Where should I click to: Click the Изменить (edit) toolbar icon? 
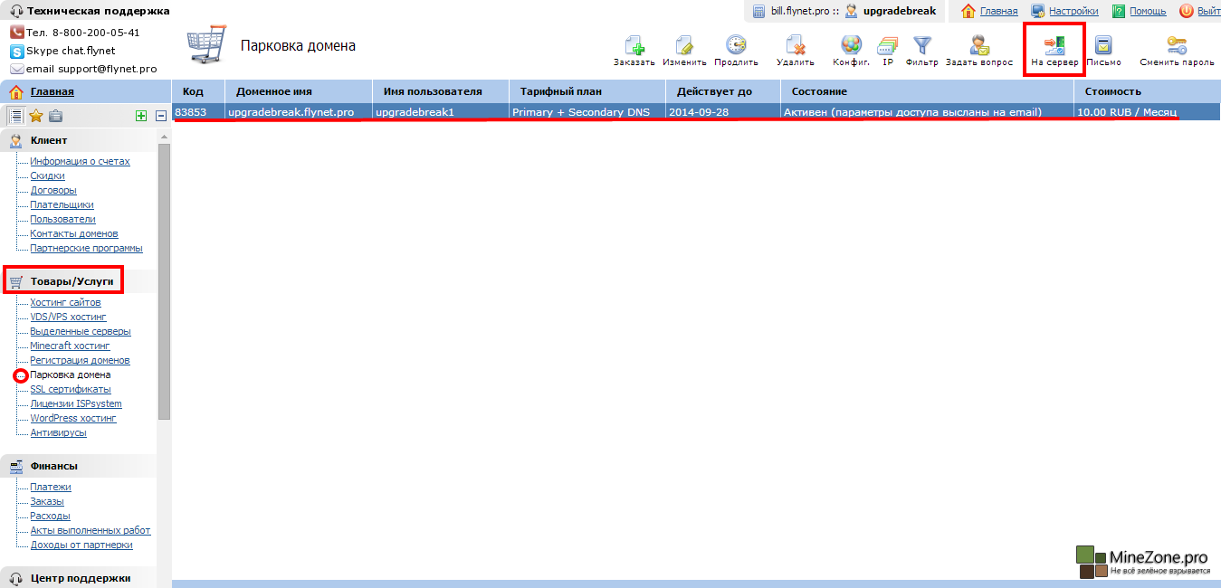pos(684,46)
